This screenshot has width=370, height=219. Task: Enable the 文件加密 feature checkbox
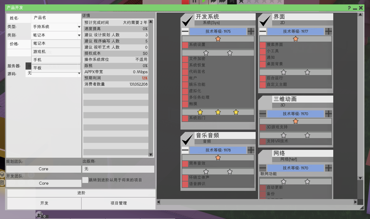[185, 59]
